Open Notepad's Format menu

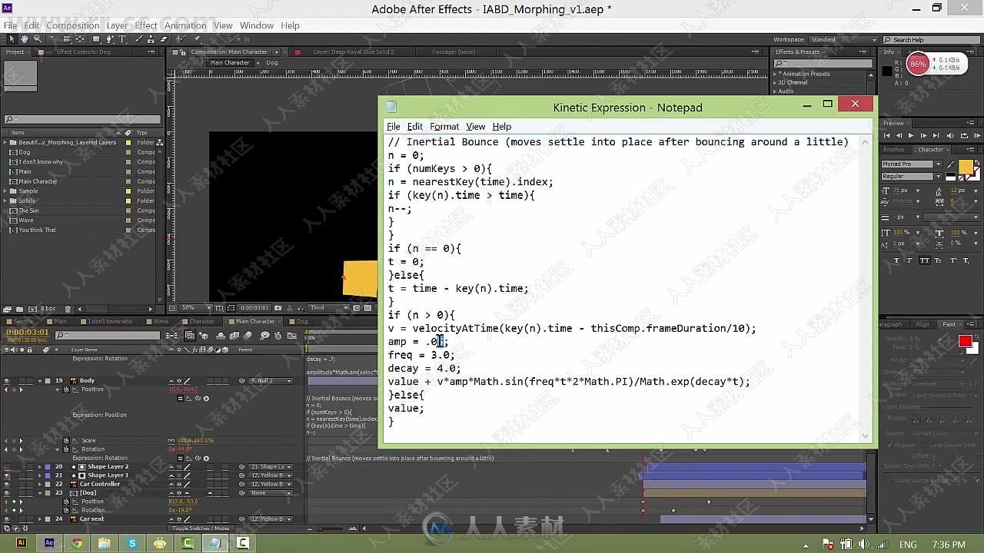(x=444, y=127)
